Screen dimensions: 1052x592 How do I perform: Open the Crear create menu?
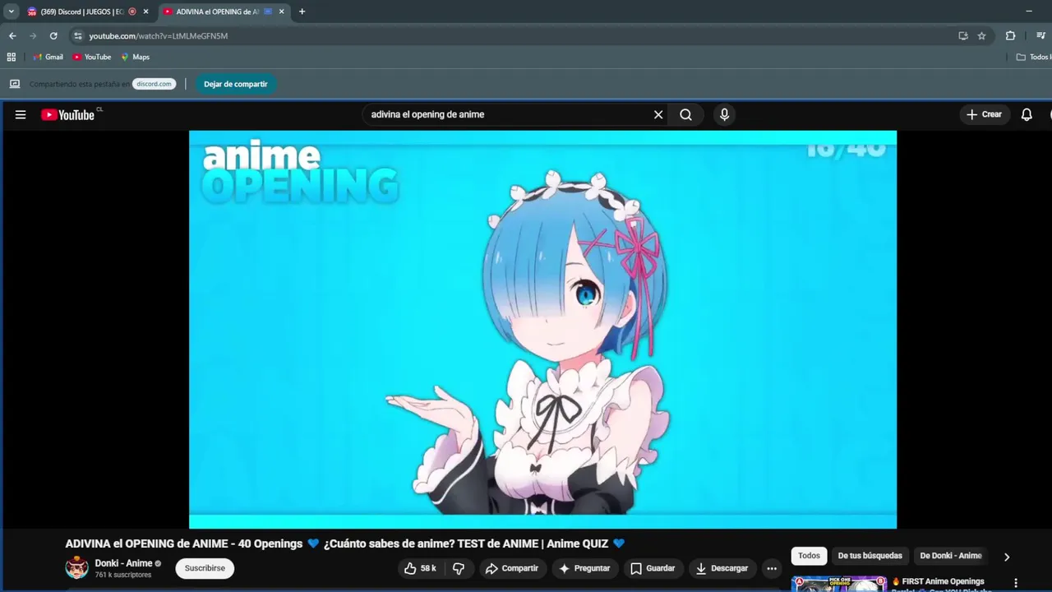[x=985, y=114]
